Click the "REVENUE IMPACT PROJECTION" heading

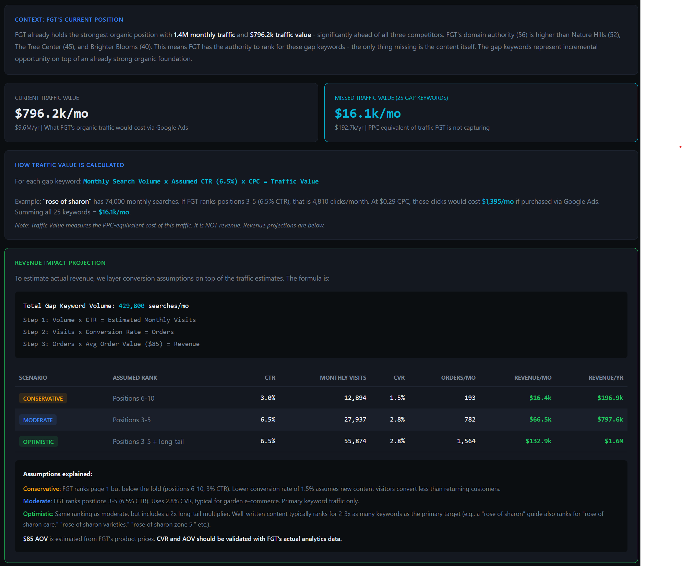point(60,263)
